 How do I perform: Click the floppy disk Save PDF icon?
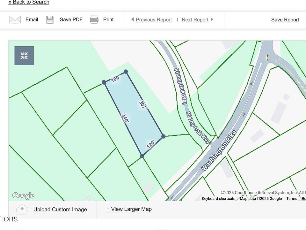point(50,19)
